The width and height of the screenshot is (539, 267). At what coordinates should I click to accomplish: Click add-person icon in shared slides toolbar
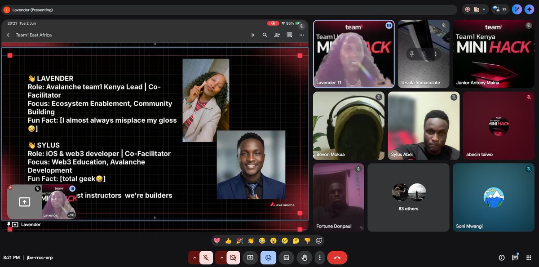tap(277, 35)
